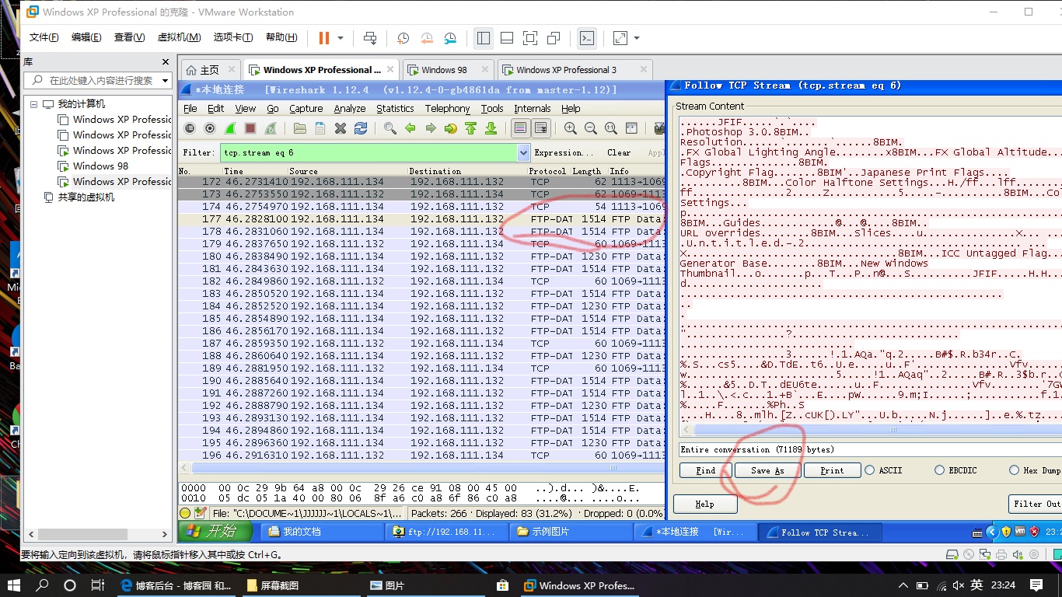This screenshot has height=597, width=1062.
Task: Select the Hex Dump radio button
Action: pos(1014,470)
